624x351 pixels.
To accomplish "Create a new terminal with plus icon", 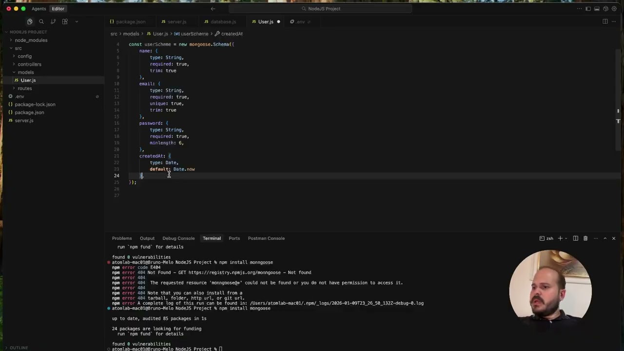I will tap(560, 238).
